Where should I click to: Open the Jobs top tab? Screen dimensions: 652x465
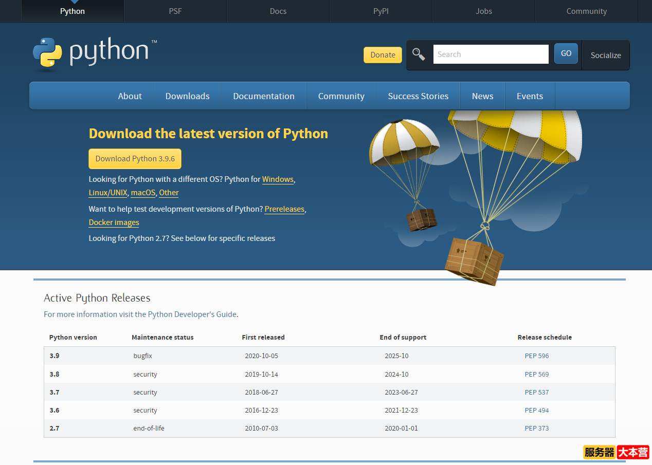(484, 11)
